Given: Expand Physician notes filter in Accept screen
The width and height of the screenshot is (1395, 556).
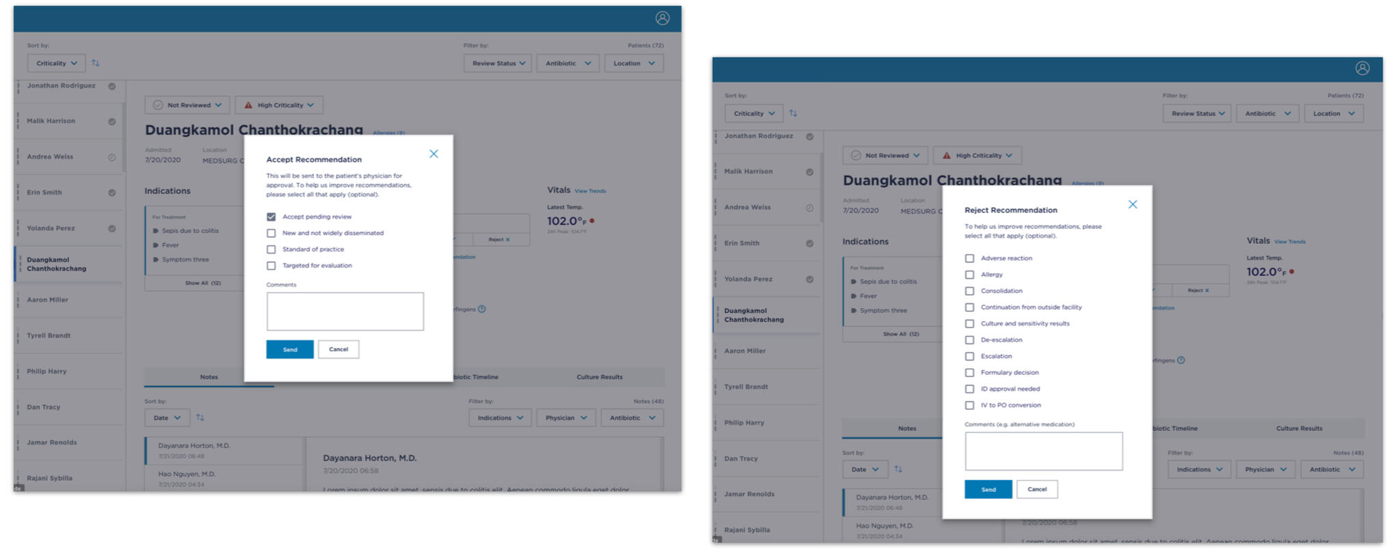Looking at the screenshot, I should pos(566,418).
